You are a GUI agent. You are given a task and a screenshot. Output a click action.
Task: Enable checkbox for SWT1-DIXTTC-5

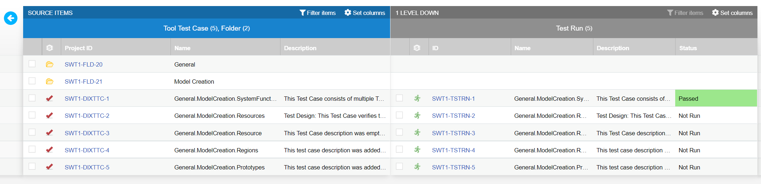[32, 166]
